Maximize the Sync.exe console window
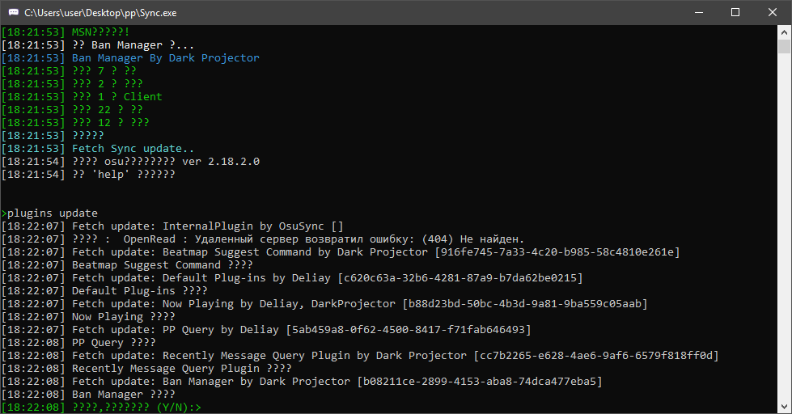The image size is (792, 414). tap(735, 12)
